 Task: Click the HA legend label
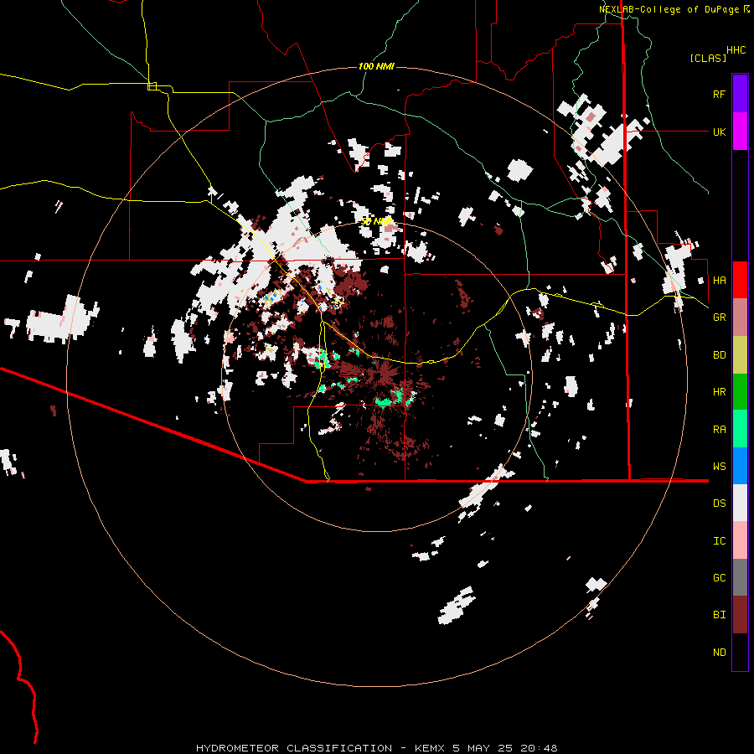point(719,280)
